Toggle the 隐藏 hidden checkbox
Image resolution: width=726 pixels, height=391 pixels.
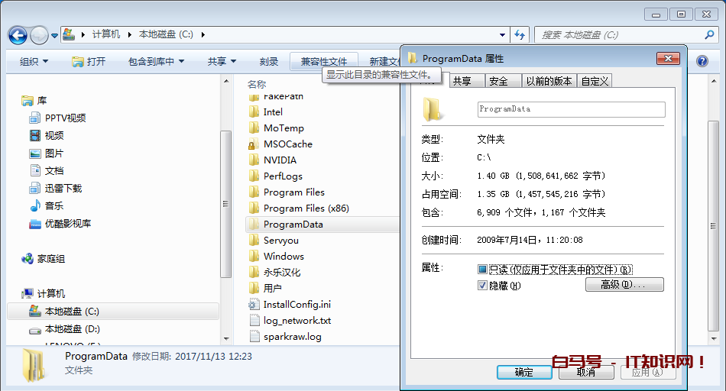point(482,286)
